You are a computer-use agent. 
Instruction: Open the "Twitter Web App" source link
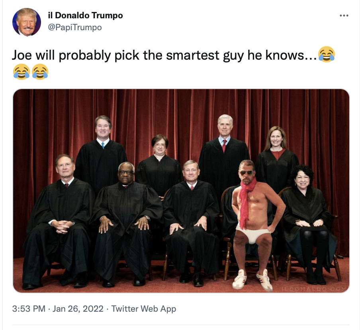[x=144, y=309]
